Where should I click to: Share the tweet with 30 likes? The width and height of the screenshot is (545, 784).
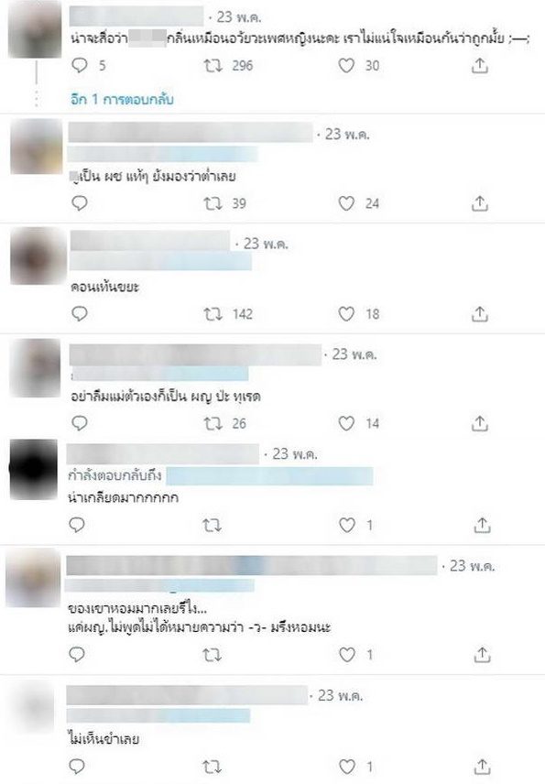479,66
